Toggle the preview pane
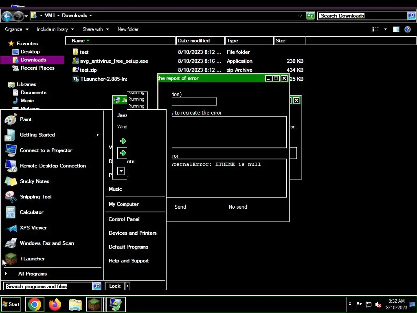 [396, 29]
